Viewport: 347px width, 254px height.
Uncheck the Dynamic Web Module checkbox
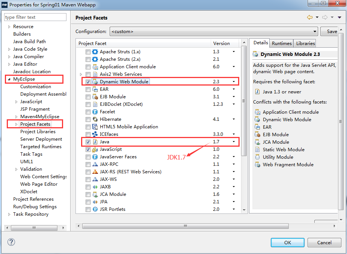click(x=88, y=82)
